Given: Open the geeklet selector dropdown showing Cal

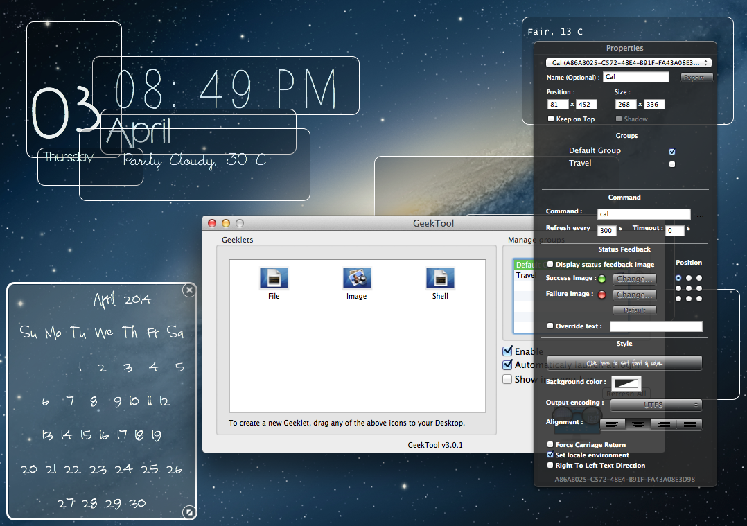Looking at the screenshot, I should point(629,62).
